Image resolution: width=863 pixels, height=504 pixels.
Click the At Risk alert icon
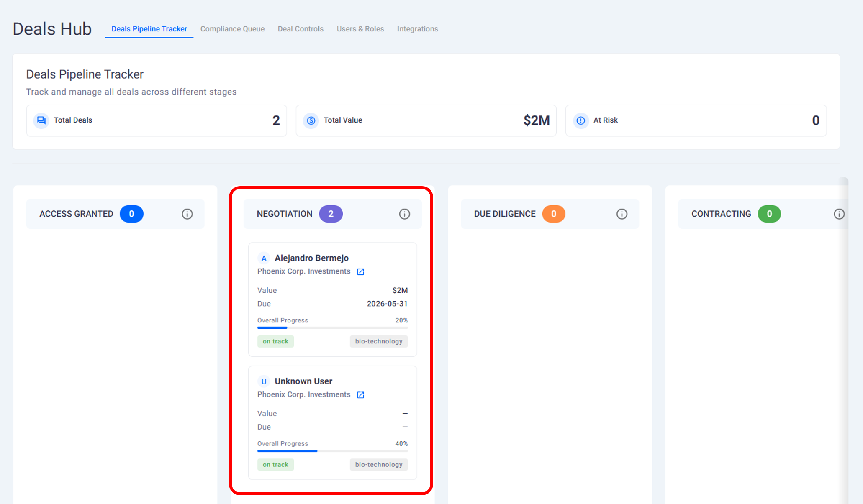pyautogui.click(x=580, y=120)
